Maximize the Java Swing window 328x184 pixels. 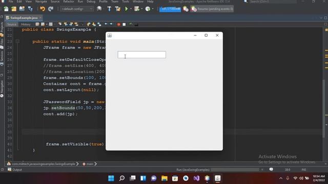click(x=206, y=35)
